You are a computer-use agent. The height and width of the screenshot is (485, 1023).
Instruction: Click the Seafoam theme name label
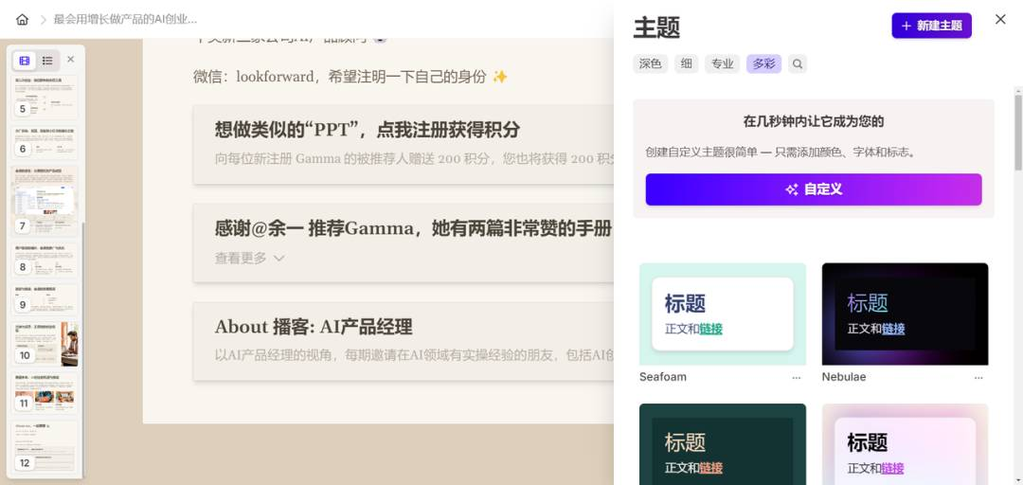[x=663, y=377]
